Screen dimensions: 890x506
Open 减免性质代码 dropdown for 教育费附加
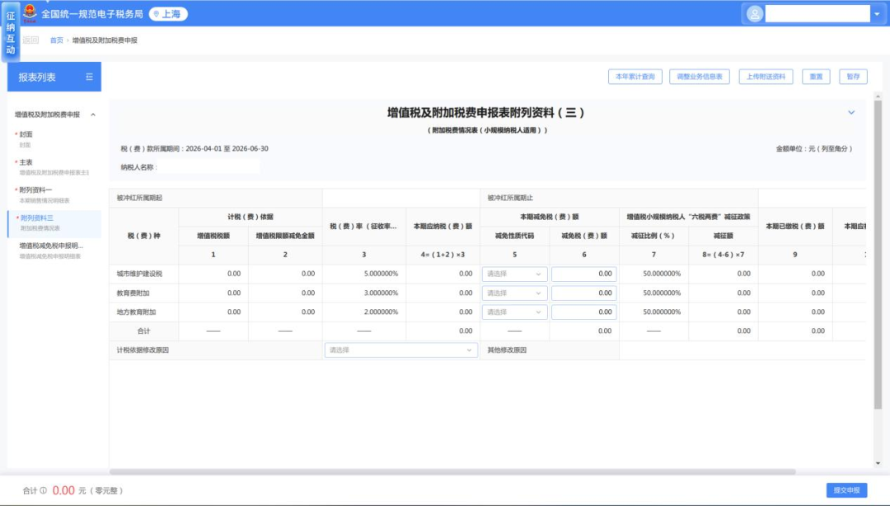coord(514,293)
